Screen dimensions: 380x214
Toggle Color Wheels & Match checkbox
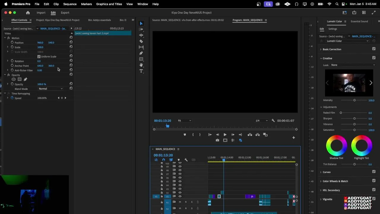[374, 181]
